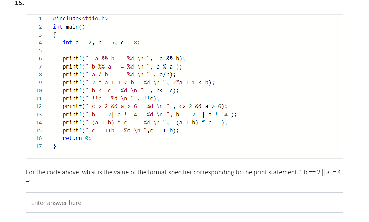Click the printf line with 'b %% a'
This screenshot has width=369, height=222.
click(x=122, y=66)
